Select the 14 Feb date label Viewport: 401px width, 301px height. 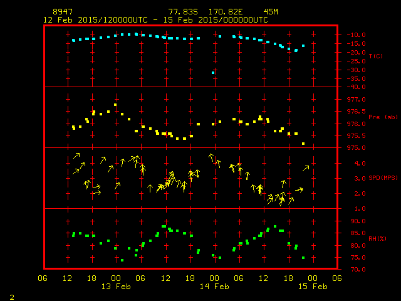coord(214,287)
